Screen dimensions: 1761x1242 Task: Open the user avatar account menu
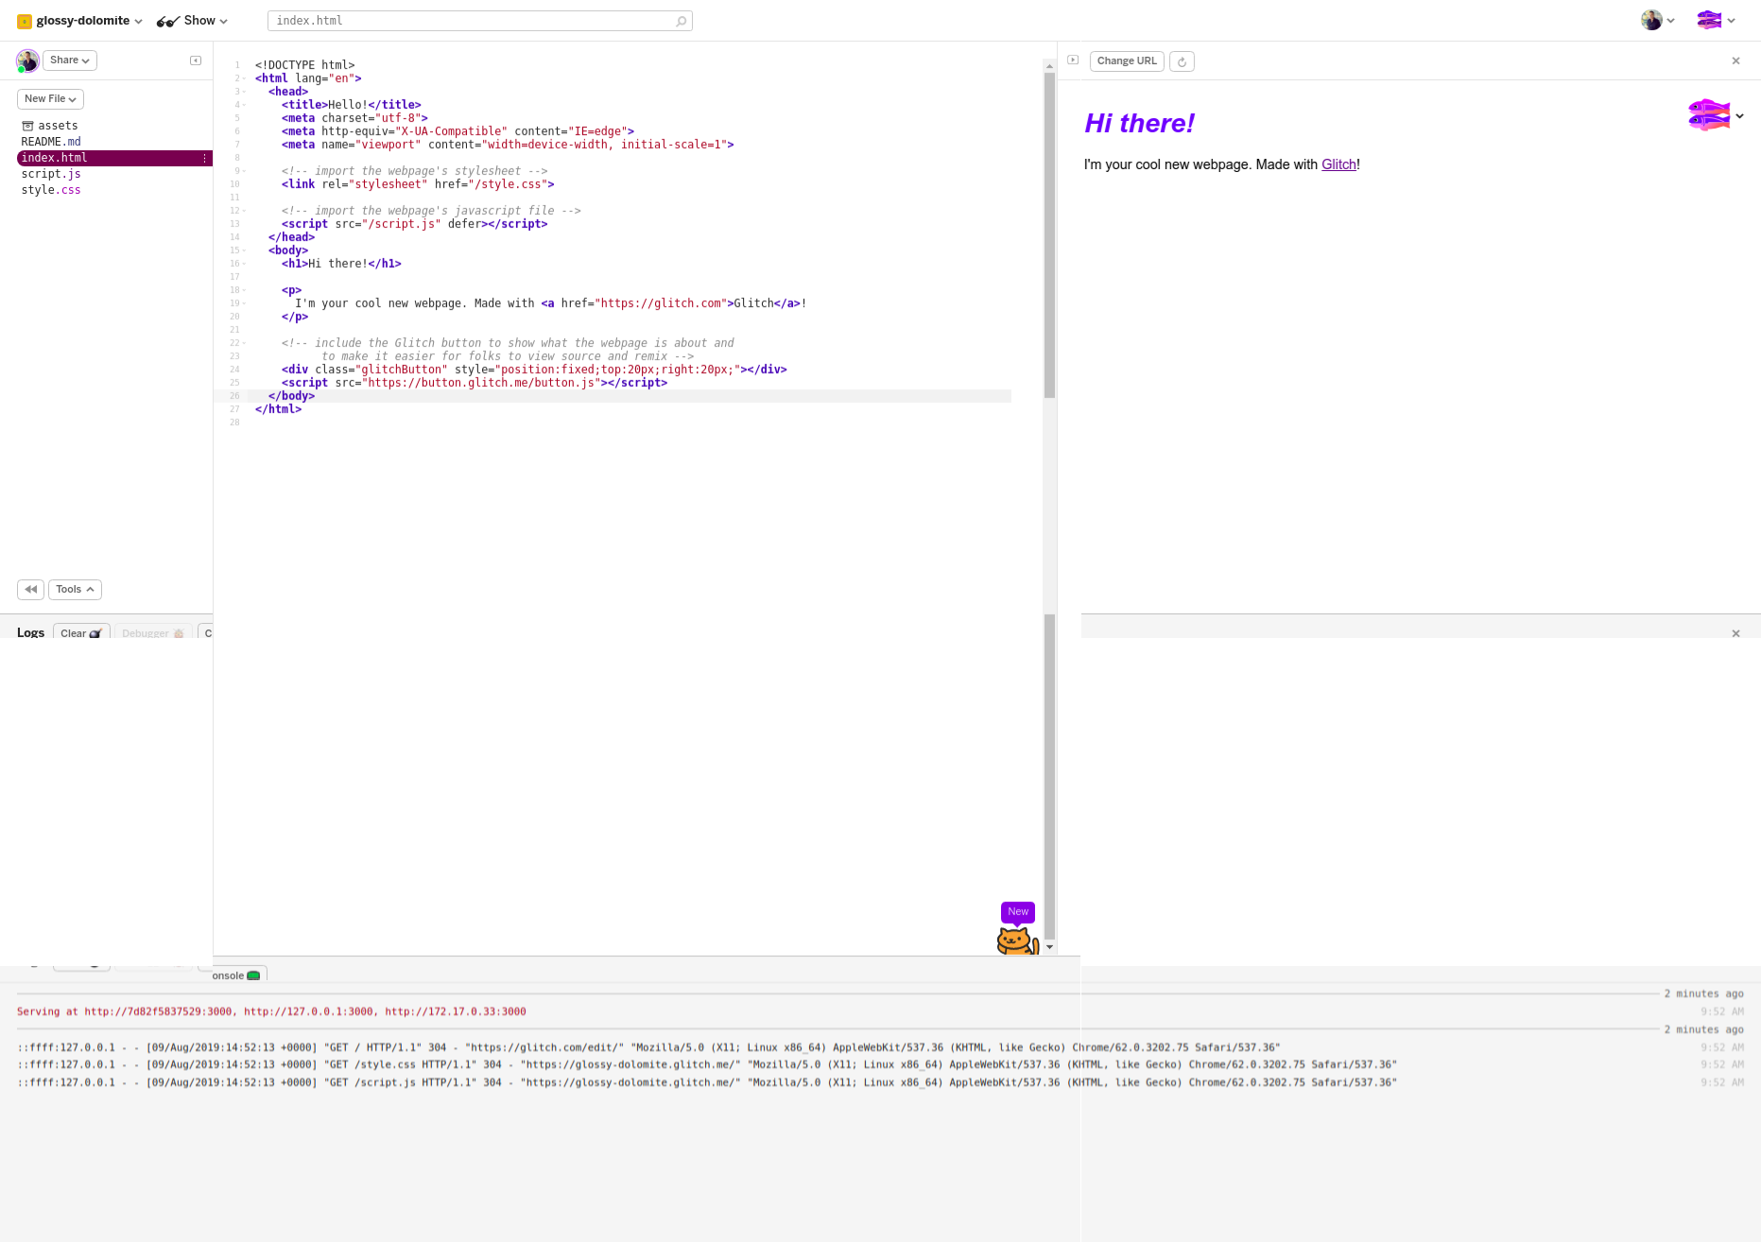click(x=1658, y=20)
